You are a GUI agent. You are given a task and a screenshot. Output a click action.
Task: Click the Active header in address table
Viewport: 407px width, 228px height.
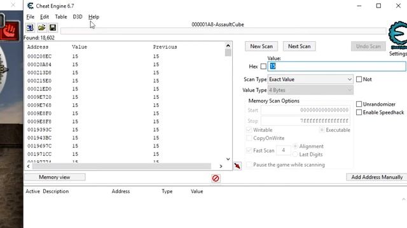32,191
